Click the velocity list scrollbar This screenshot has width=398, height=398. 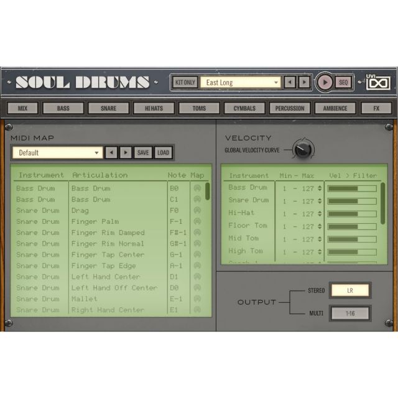383,203
